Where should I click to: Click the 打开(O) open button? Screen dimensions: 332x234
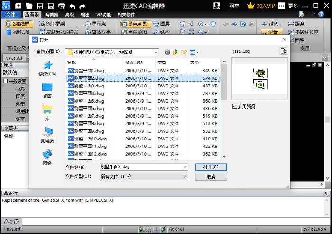tap(211, 167)
